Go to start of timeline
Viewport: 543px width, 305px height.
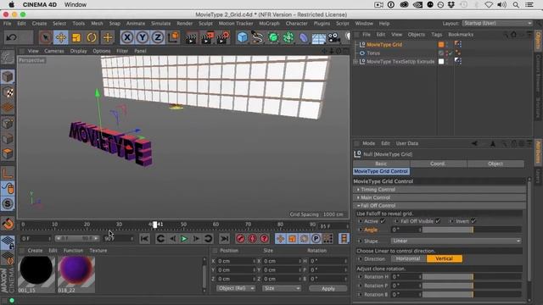click(x=145, y=239)
